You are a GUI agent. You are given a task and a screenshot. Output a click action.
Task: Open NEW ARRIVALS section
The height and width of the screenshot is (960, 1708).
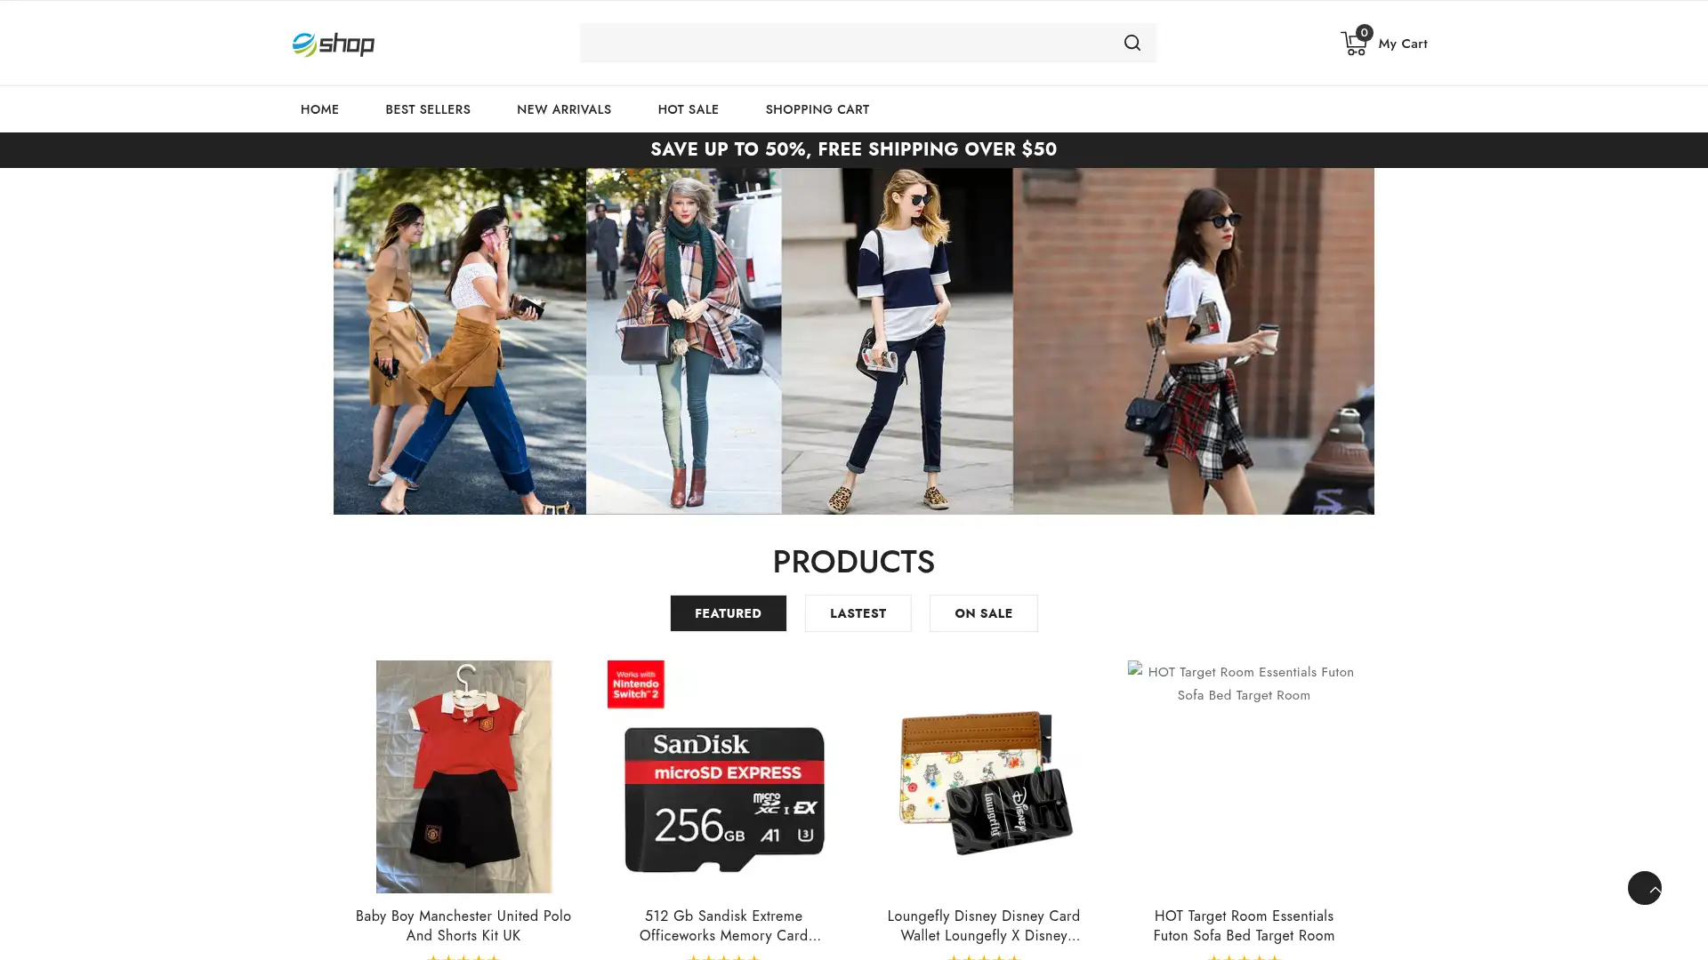coord(563,109)
